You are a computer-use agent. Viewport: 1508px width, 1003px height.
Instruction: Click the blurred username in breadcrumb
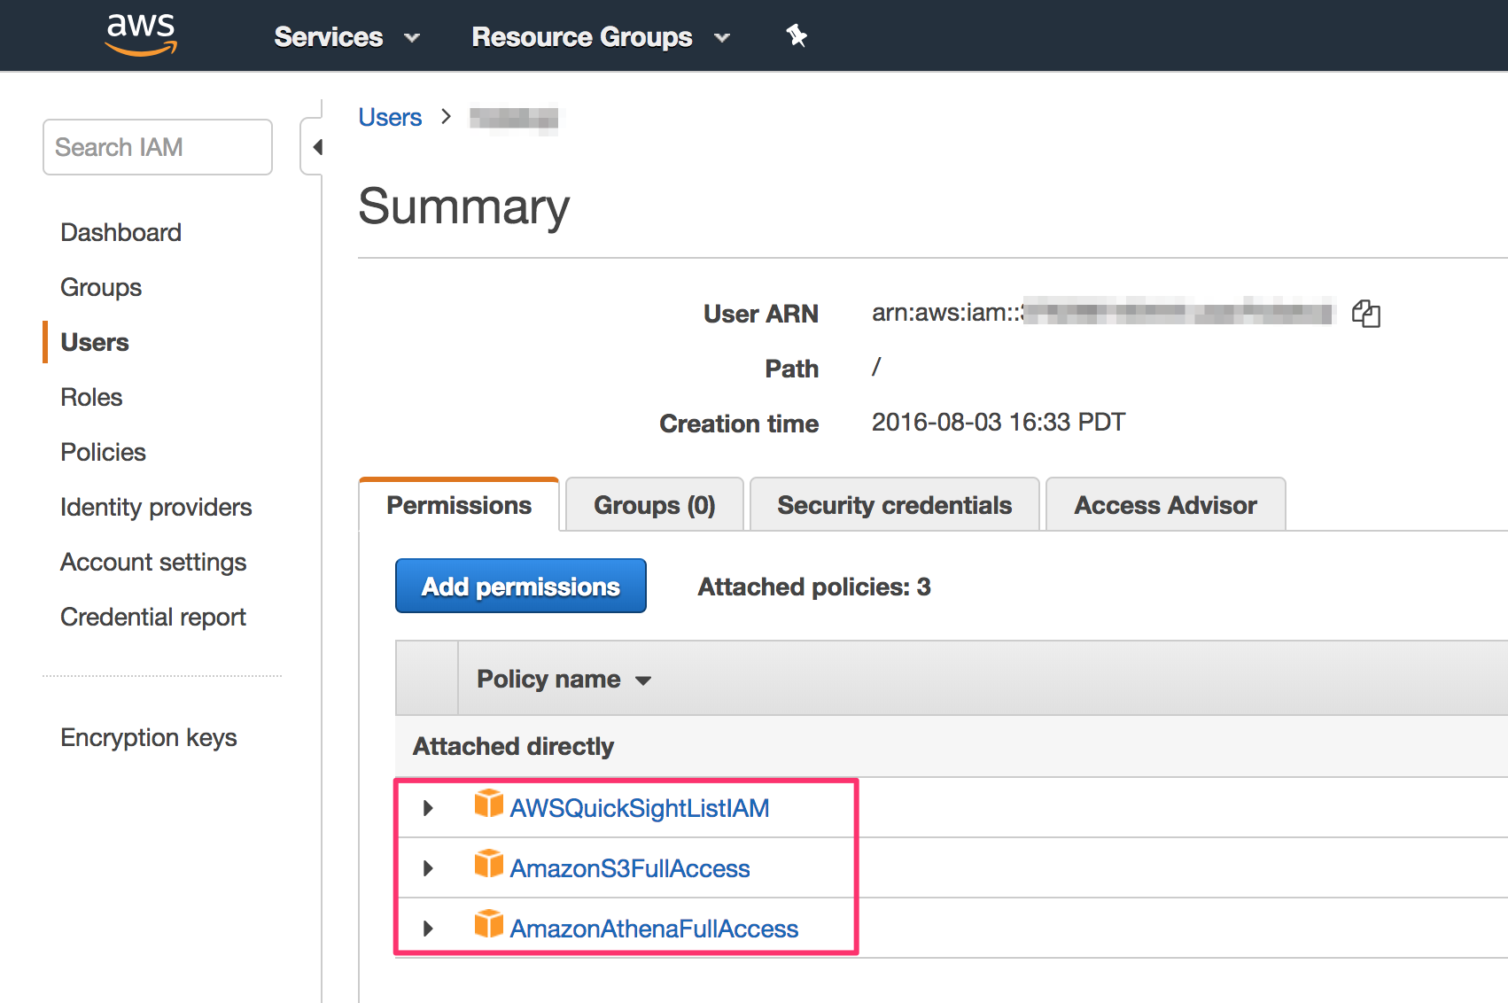click(x=514, y=118)
